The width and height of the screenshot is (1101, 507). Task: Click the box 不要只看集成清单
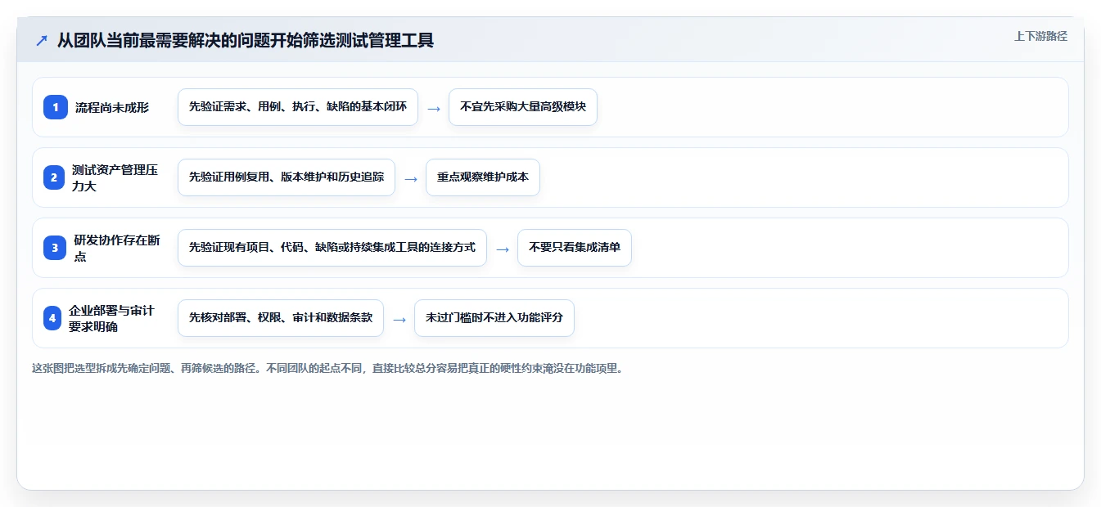coord(575,248)
